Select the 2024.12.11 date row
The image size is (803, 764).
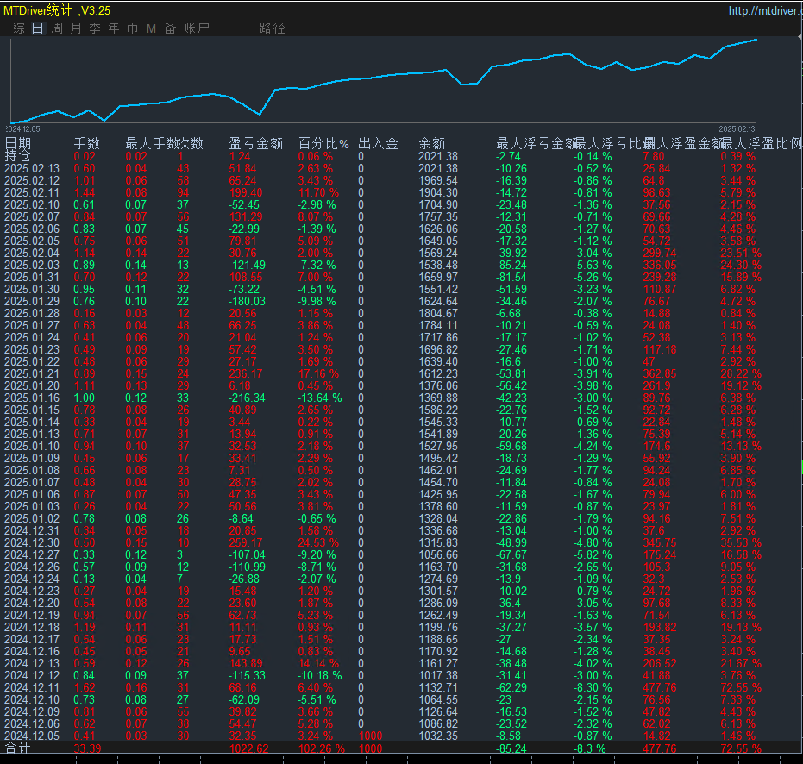(402, 688)
